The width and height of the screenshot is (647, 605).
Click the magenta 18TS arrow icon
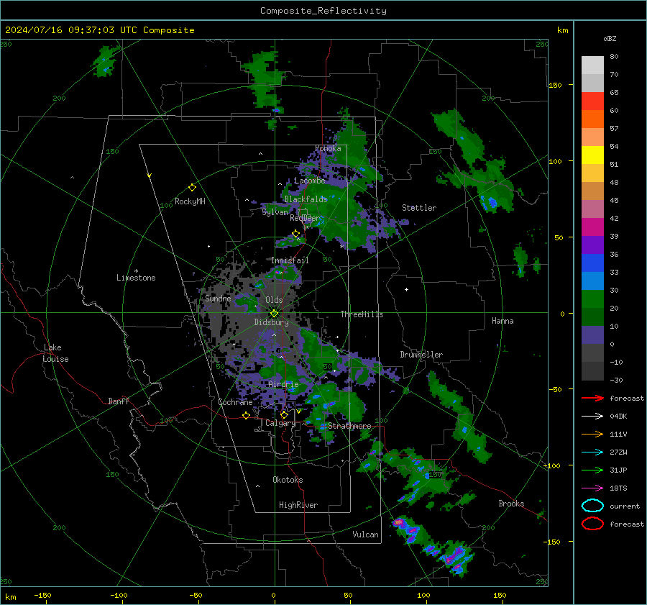[592, 488]
